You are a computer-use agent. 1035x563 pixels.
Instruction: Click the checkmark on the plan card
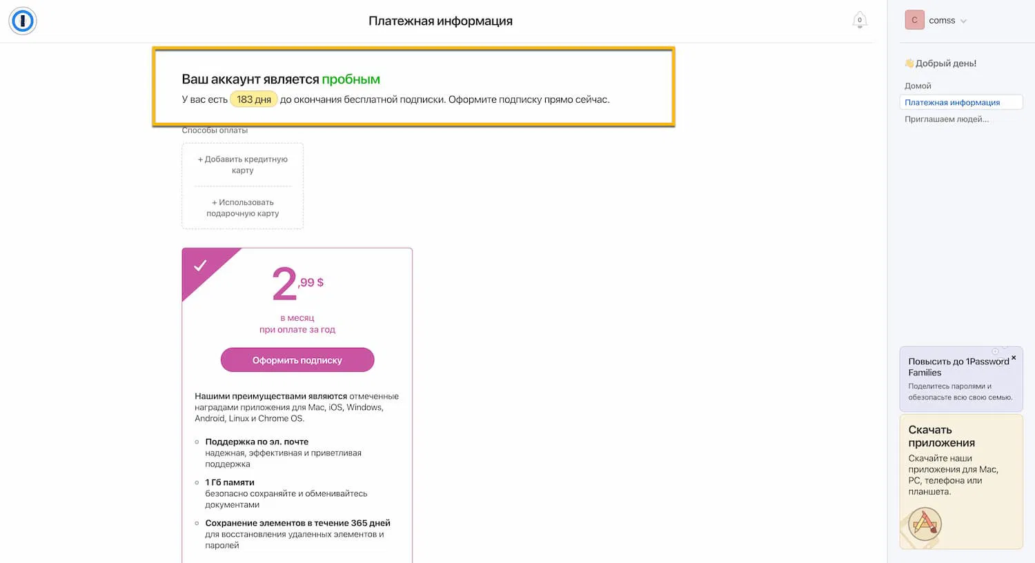pos(200,266)
